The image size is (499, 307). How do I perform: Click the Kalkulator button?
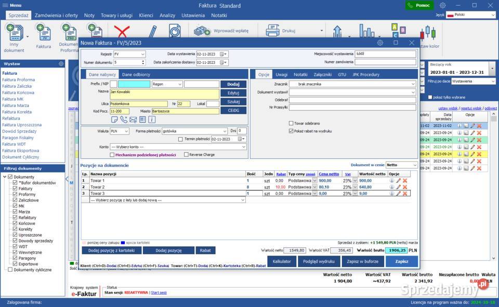point(282,261)
